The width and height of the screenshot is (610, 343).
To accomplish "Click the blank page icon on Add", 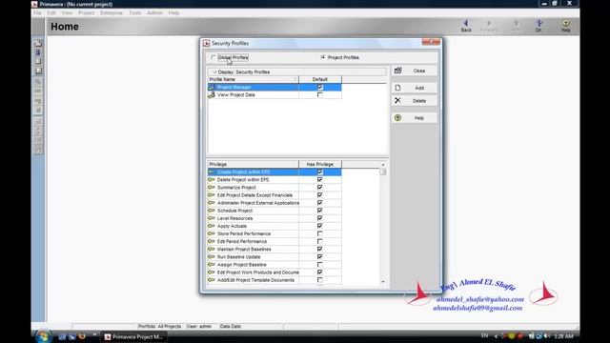I will pos(397,88).
